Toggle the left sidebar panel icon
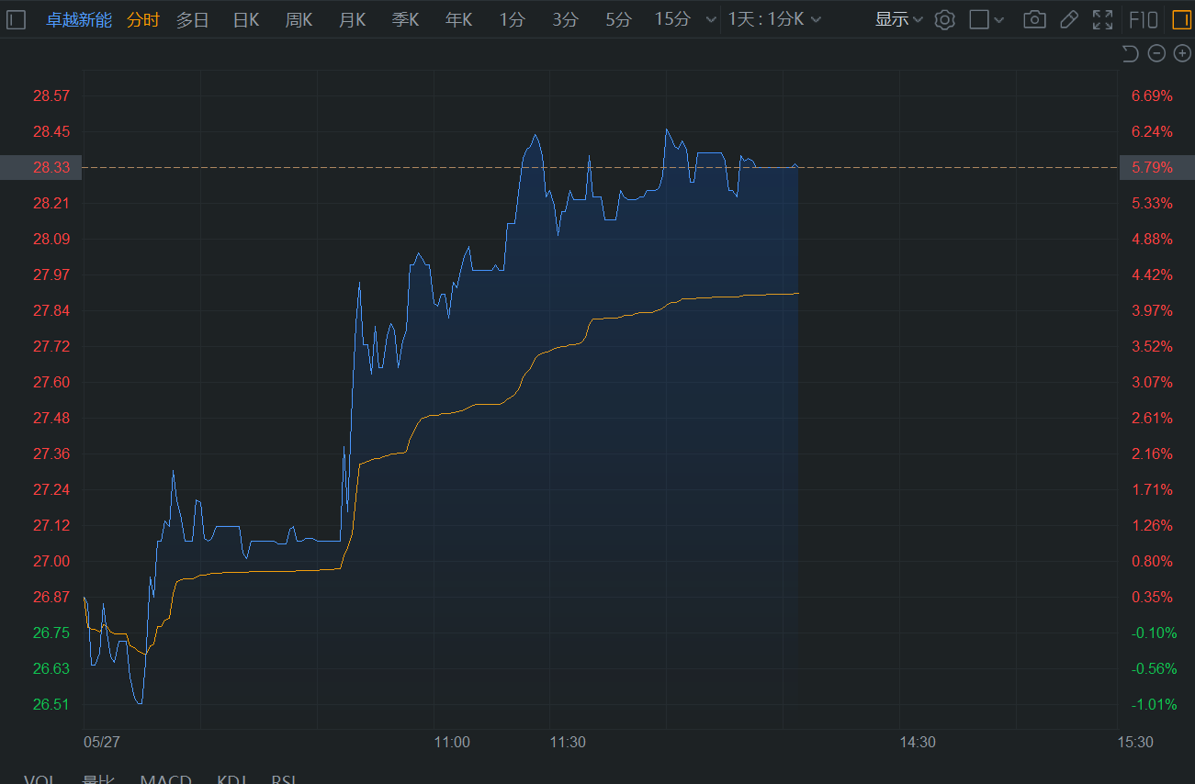This screenshot has width=1195, height=784. tap(17, 19)
